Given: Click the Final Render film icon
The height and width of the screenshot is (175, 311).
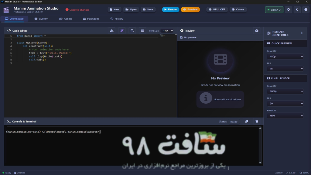Looking at the screenshot, I should point(268,78).
